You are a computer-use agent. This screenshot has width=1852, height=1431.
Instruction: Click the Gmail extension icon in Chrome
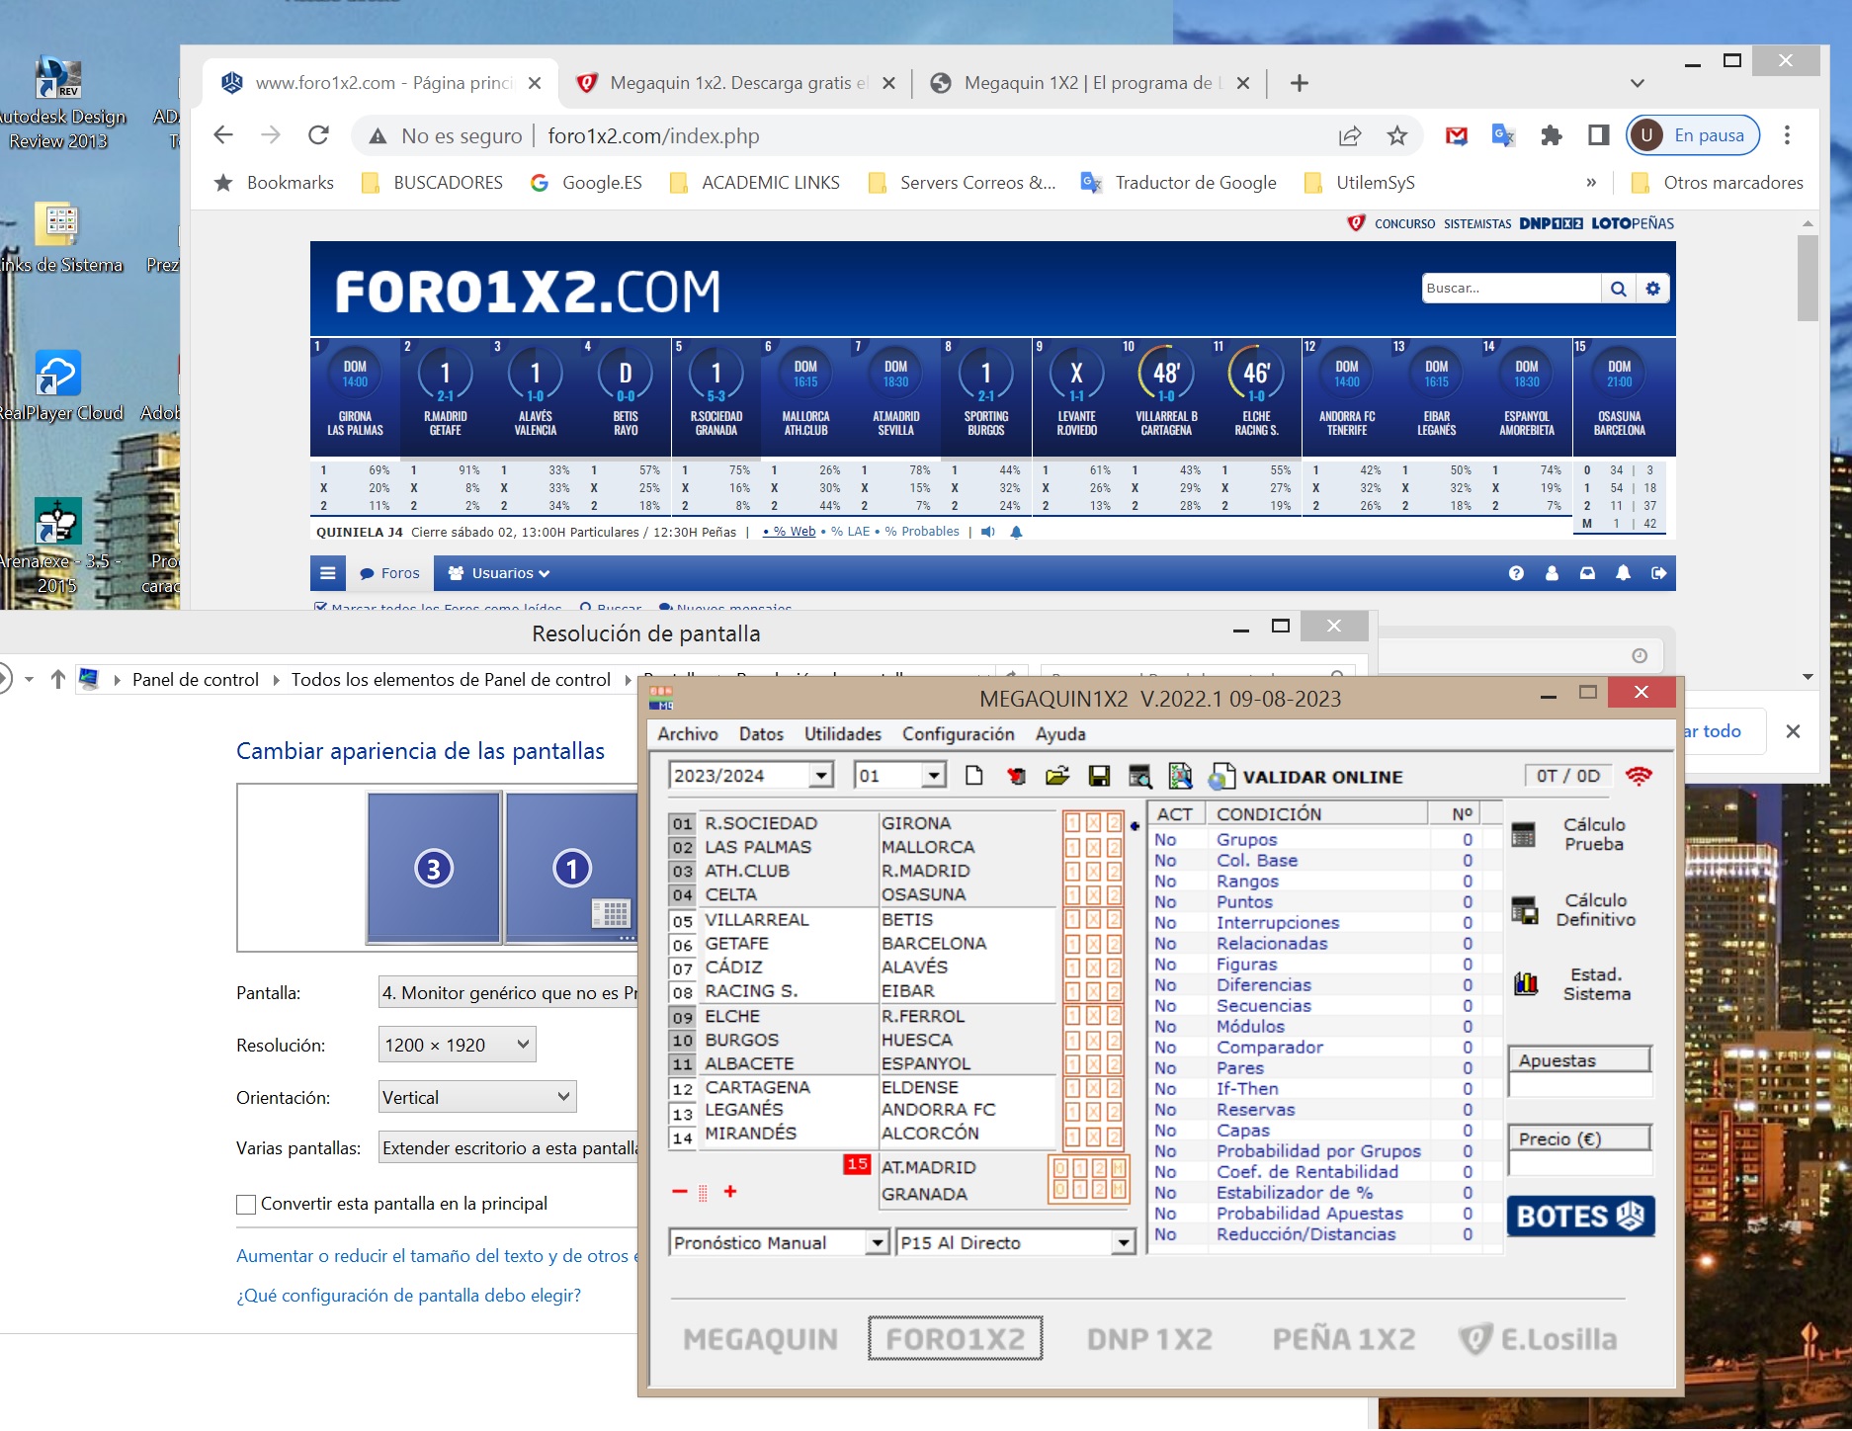coord(1456,136)
